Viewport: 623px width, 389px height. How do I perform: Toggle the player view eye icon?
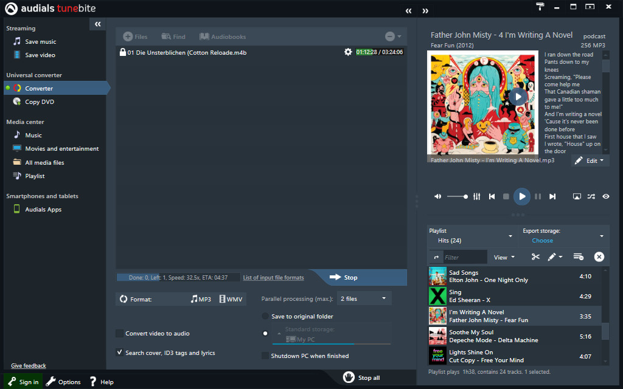(606, 196)
